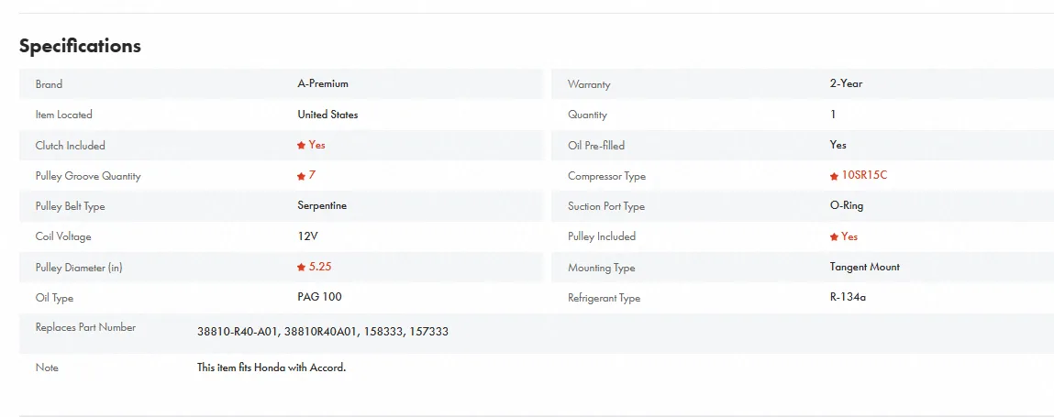This screenshot has height=417, width=1054.
Task: Click the Specifications heading
Action: click(x=80, y=46)
